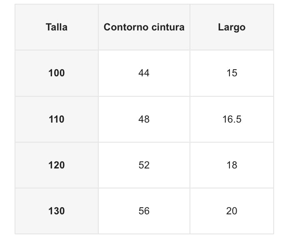The height and width of the screenshot is (241, 292).
Task: Click the waist value 48
Action: 144,119
